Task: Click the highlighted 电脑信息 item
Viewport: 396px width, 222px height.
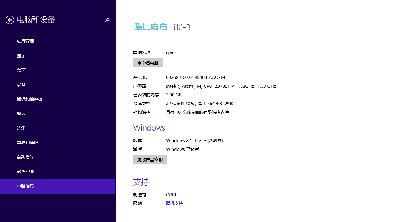Action: click(26, 186)
